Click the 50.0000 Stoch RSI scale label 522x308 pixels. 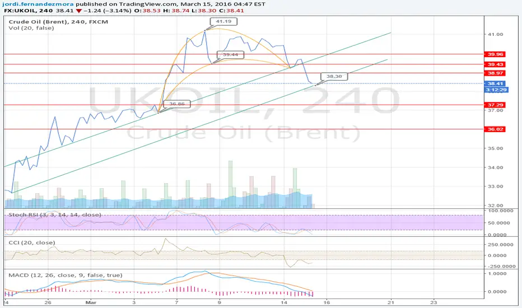499,223
